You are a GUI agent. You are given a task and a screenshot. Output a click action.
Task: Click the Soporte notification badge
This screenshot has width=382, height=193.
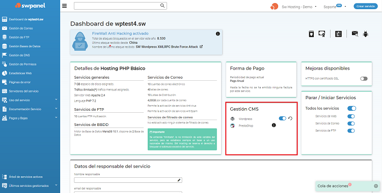[x=339, y=5]
